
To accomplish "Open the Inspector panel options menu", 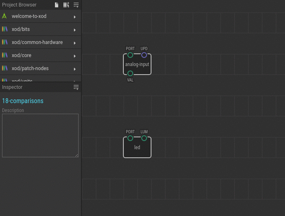I will click(x=76, y=87).
